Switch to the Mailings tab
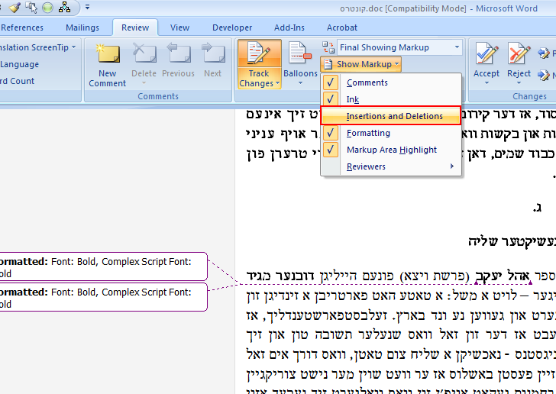The height and width of the screenshot is (394, 556). coord(82,27)
